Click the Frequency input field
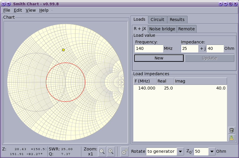This screenshot has height=158, width=239. (x=149, y=48)
